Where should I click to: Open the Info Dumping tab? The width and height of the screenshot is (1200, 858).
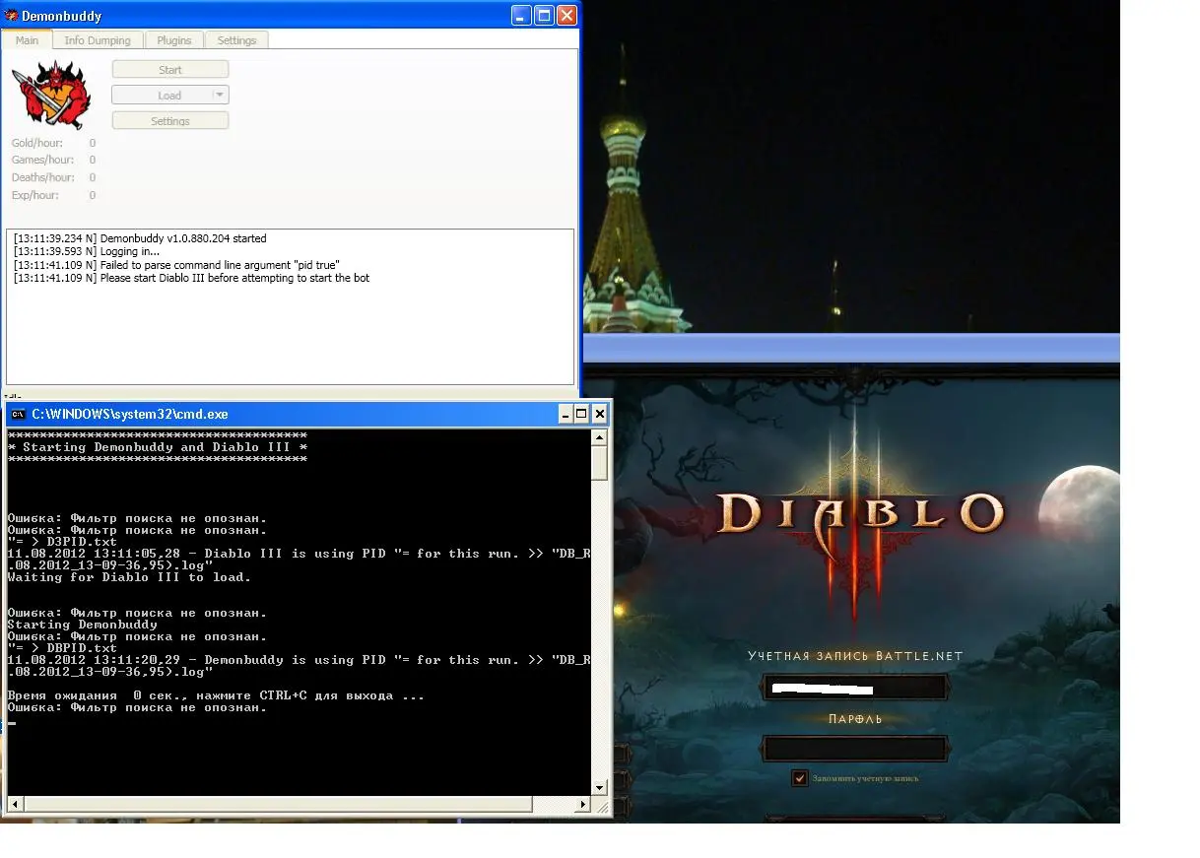[98, 40]
